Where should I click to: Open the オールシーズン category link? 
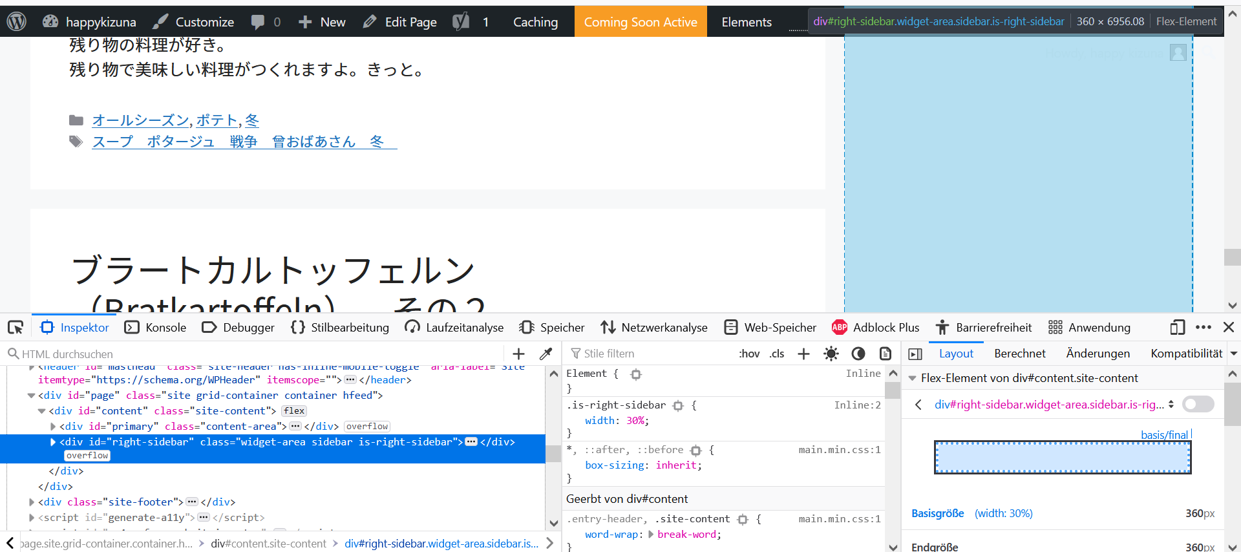click(x=140, y=120)
